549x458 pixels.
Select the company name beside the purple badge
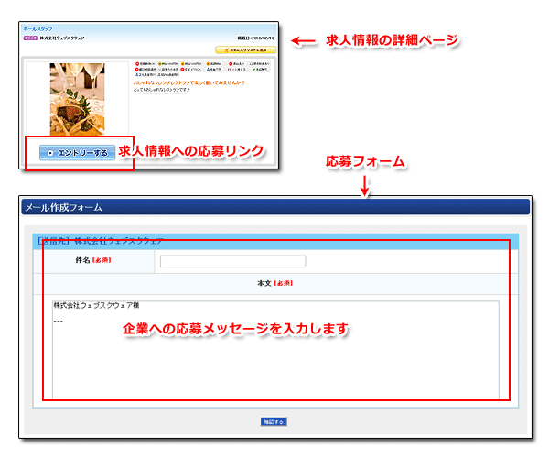(x=62, y=39)
